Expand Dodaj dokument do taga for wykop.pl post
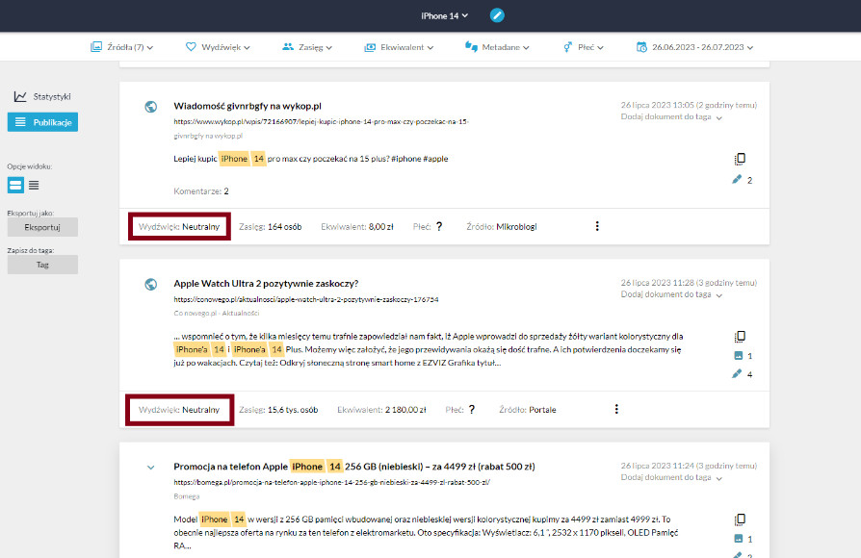 coord(671,116)
